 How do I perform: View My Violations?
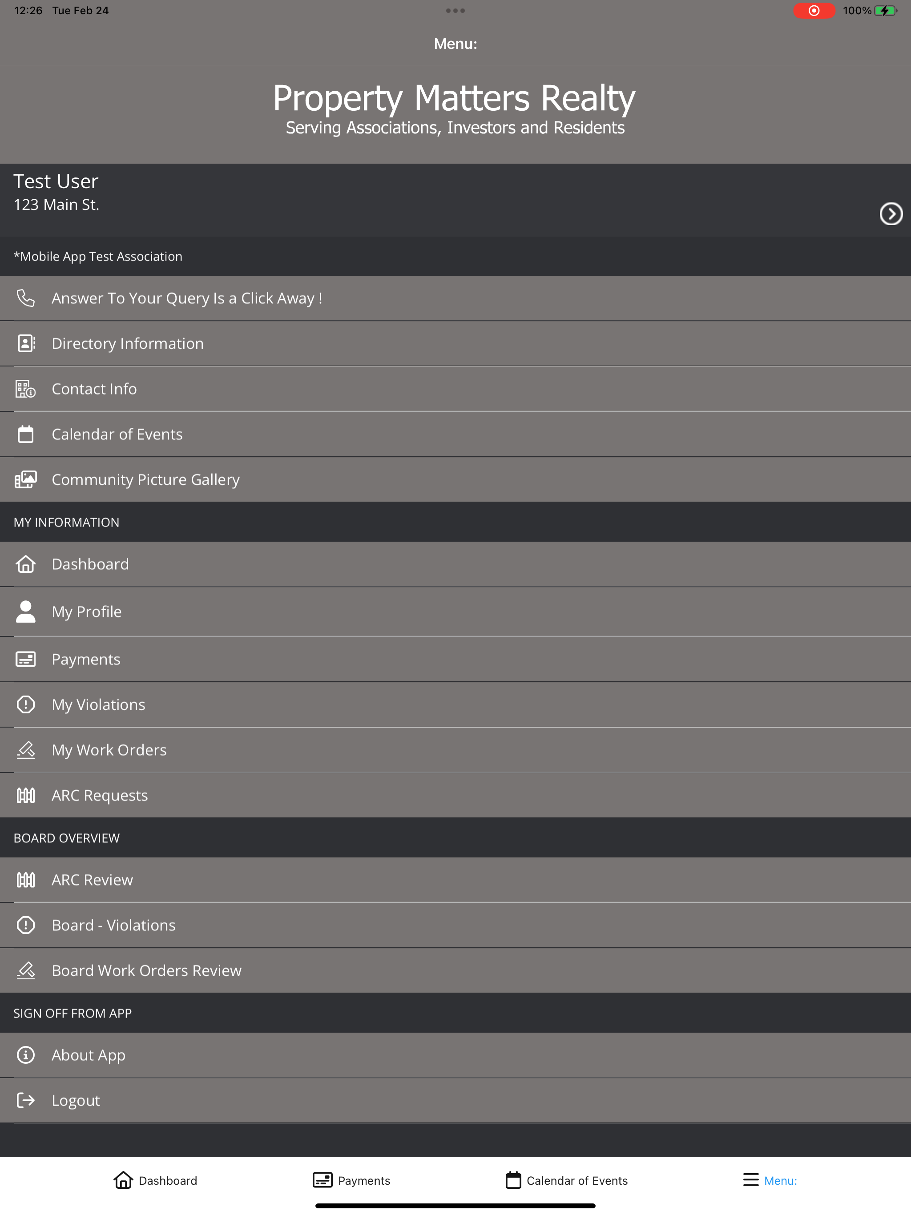pyautogui.click(x=455, y=704)
